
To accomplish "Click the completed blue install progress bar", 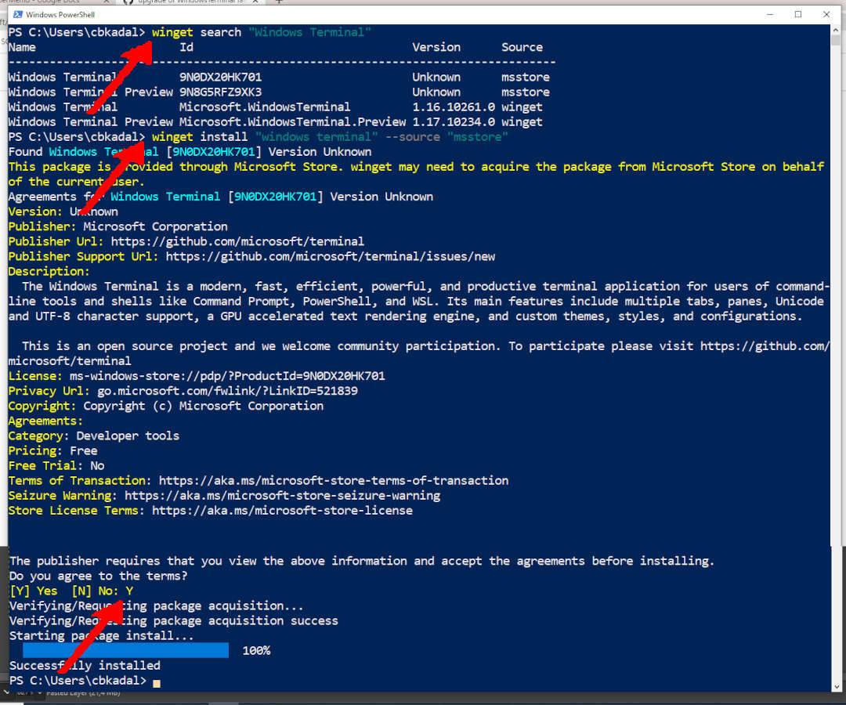I will (125, 650).
